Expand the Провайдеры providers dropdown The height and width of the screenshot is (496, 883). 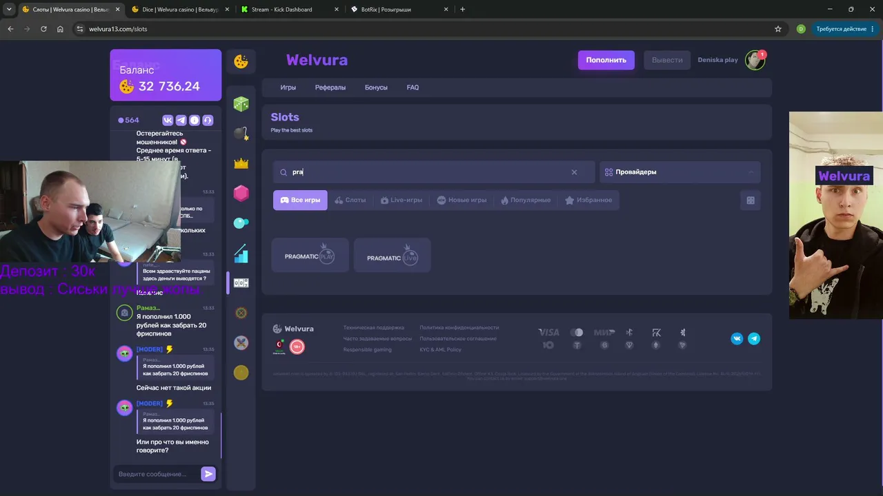[679, 172]
